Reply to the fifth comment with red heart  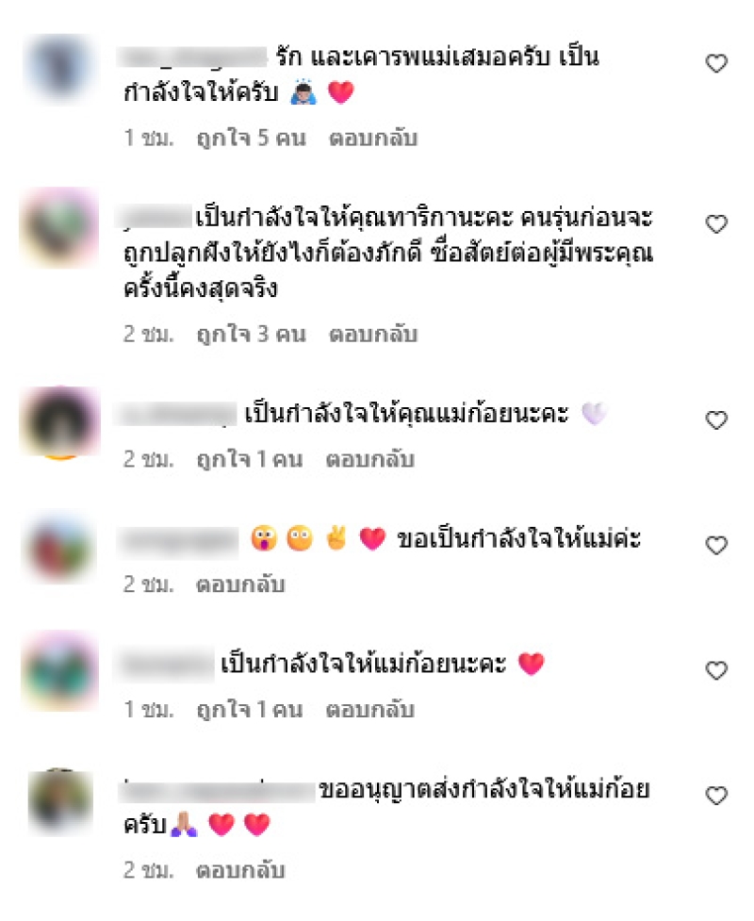pyautogui.click(x=370, y=710)
